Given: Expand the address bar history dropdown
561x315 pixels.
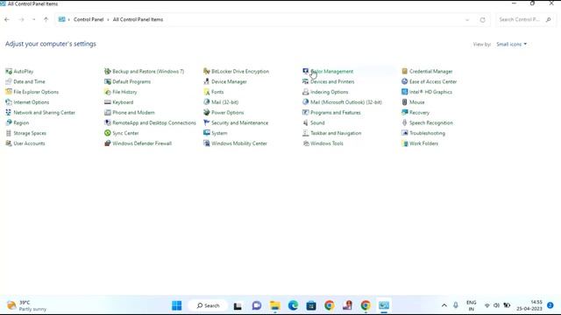Looking at the screenshot, I should pos(467,20).
